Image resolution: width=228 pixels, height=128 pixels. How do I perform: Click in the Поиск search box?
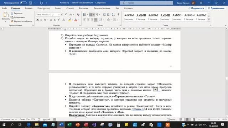tap(146, 3)
